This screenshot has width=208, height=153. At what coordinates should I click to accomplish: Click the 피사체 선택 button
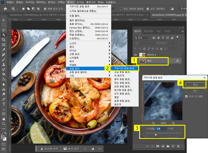click(x=49, y=149)
